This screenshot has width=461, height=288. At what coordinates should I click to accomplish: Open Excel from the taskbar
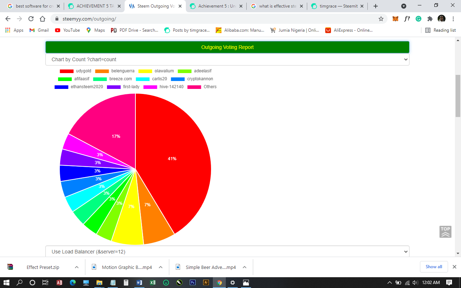click(152, 283)
